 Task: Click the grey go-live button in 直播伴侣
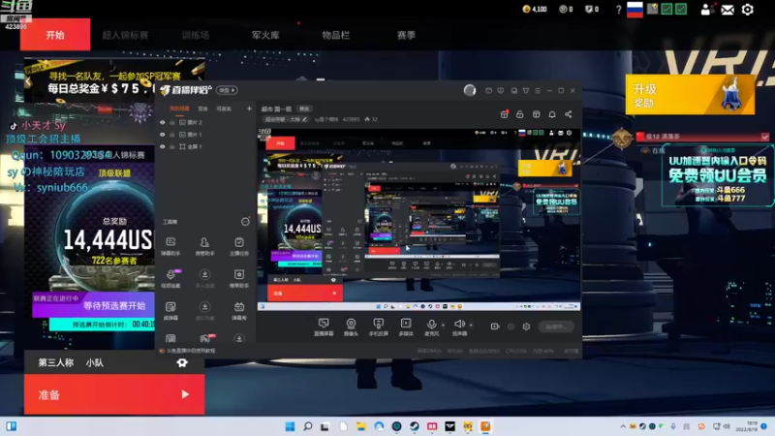click(x=556, y=327)
